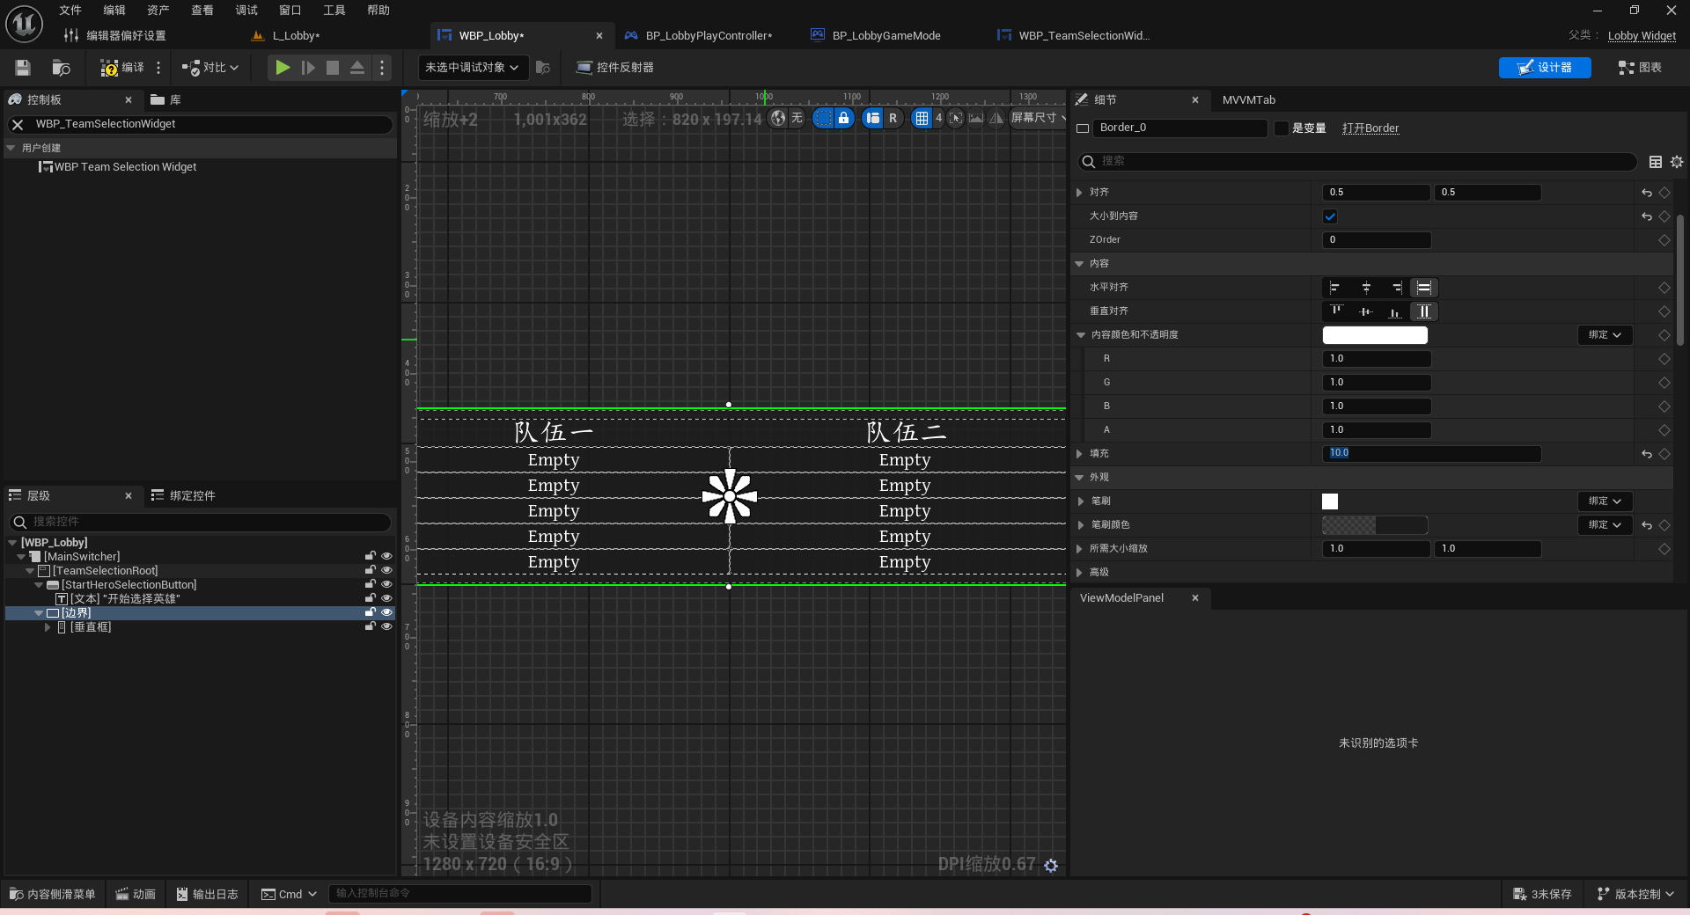The width and height of the screenshot is (1690, 915).
Task: Open the 调试 (Debug) menu
Action: point(246,11)
